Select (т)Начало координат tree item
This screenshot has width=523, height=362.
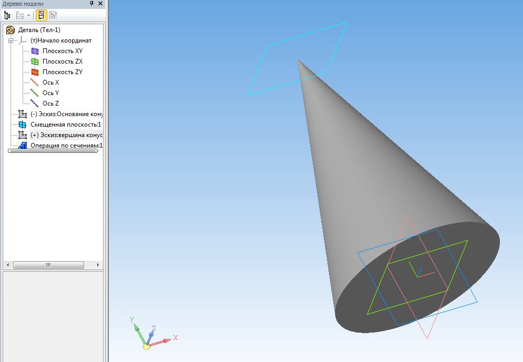pyautogui.click(x=61, y=40)
